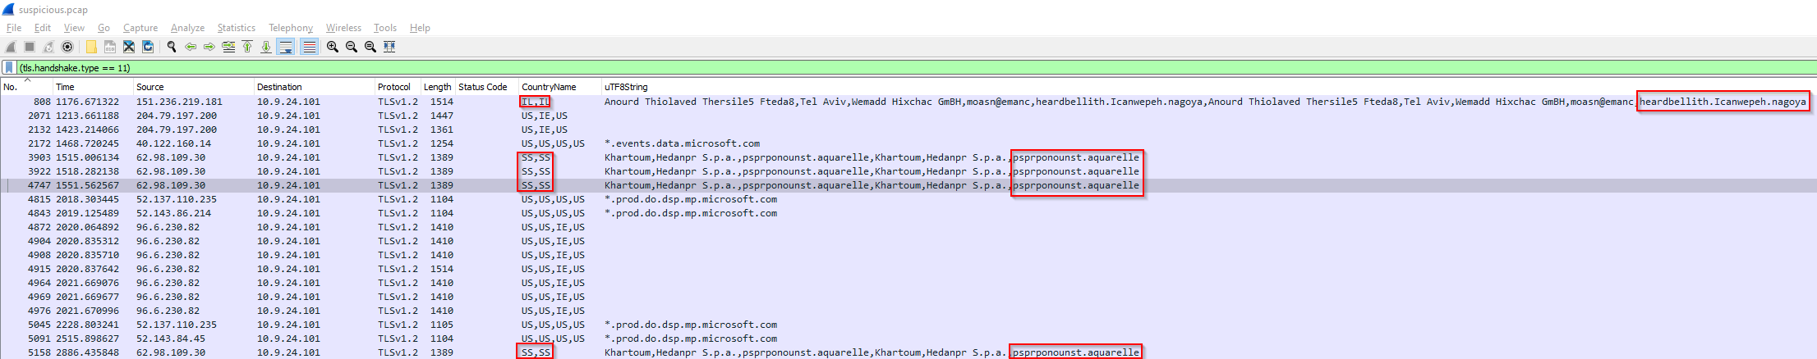Open the Analyze menu
This screenshot has height=359, width=1817.
click(x=187, y=28)
